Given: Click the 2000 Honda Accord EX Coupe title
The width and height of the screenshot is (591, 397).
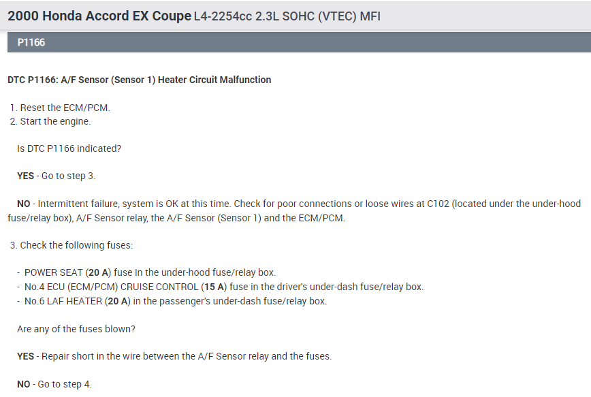Looking at the screenshot, I should 99,15.
